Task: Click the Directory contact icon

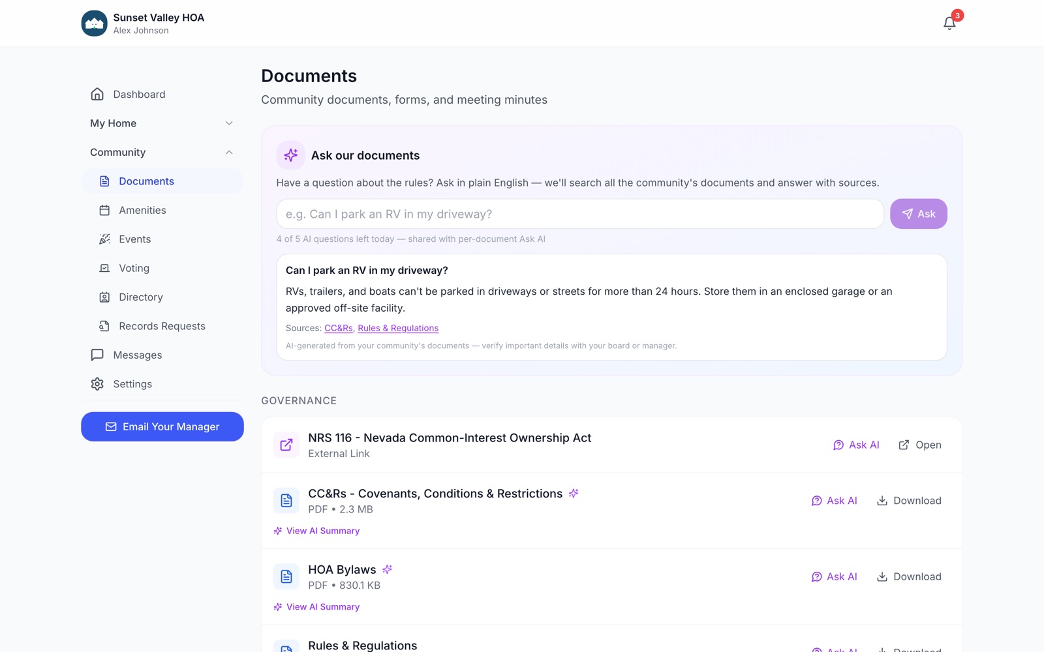Action: 104,297
